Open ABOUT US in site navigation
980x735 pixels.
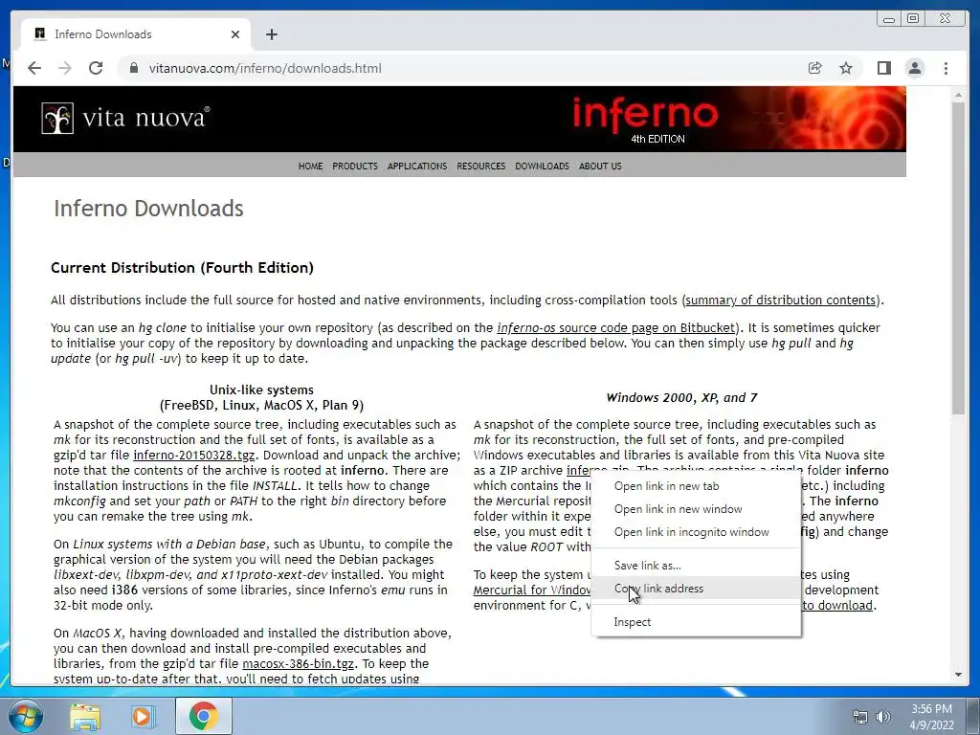tap(600, 167)
